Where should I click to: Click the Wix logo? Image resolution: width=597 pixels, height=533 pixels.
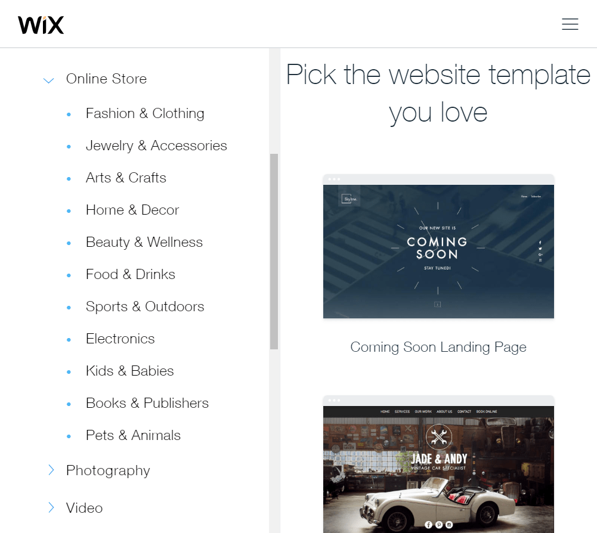41,25
